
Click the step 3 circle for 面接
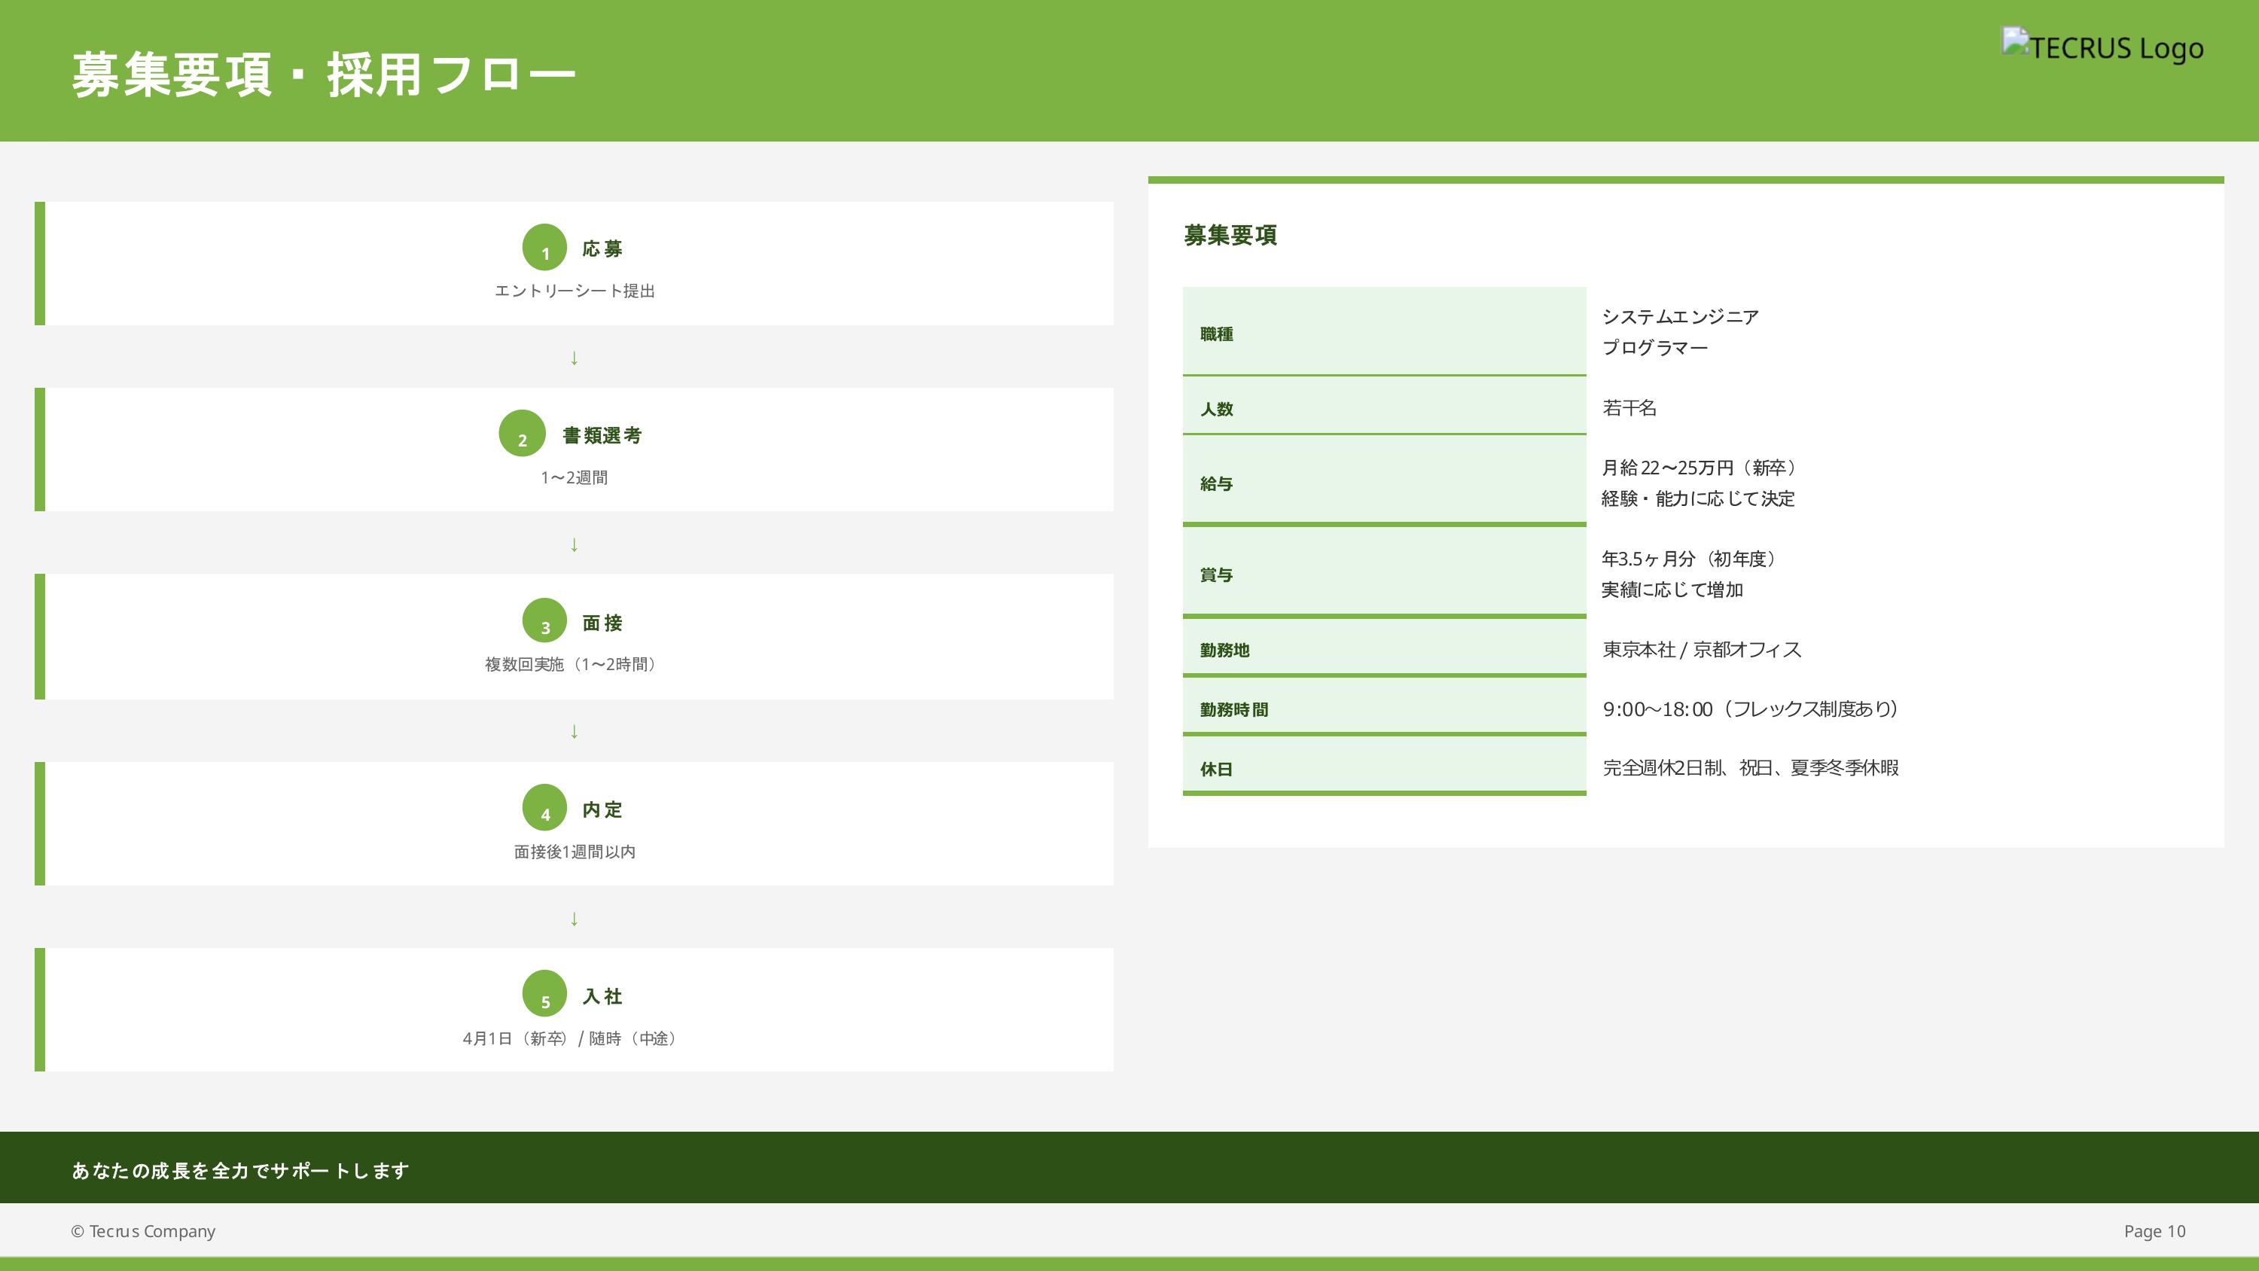544,621
